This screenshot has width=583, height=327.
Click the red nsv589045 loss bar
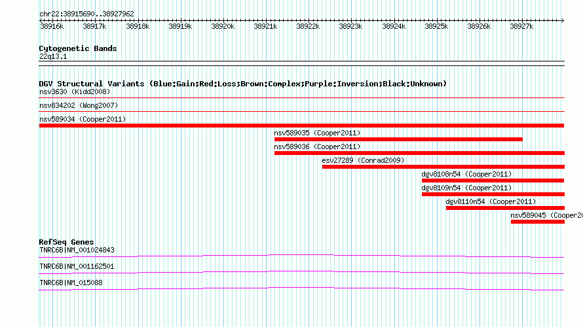[538, 222]
